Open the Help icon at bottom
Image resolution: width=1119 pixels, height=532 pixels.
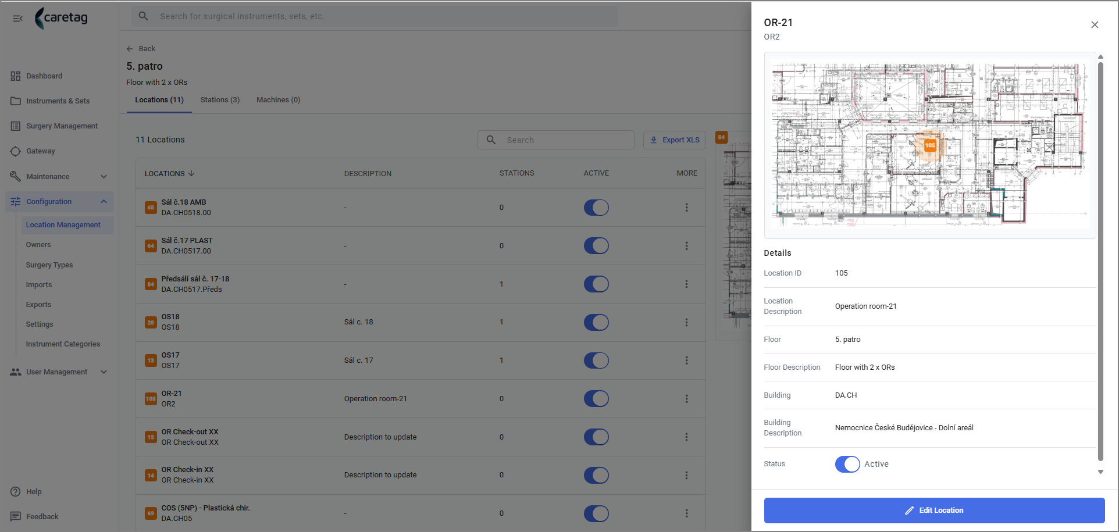[16, 492]
